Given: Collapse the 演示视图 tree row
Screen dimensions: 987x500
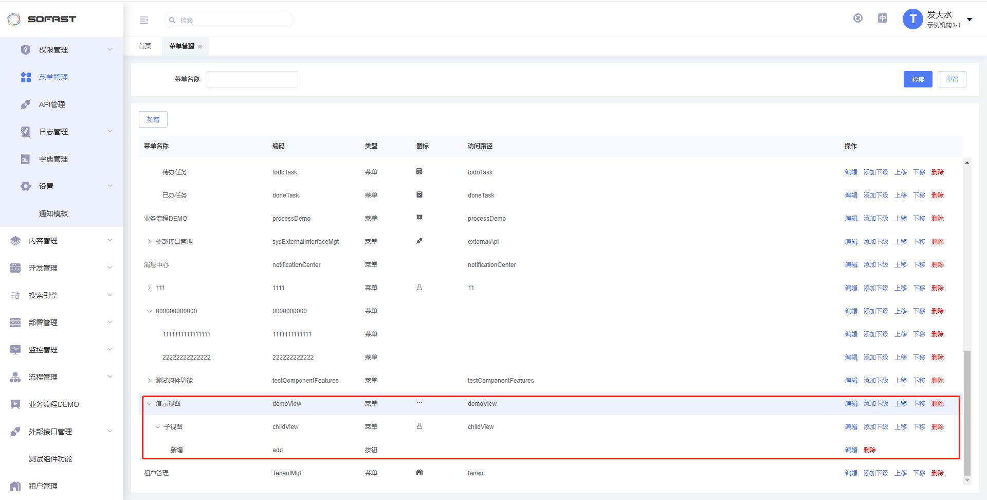Looking at the screenshot, I should click(149, 404).
